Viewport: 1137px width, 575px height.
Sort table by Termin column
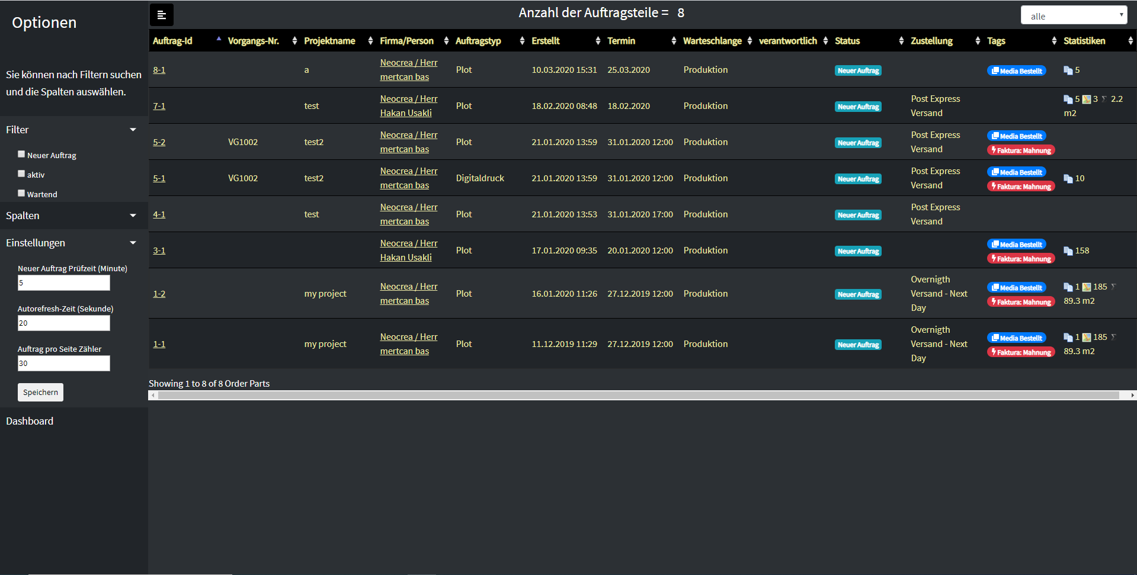[641, 41]
